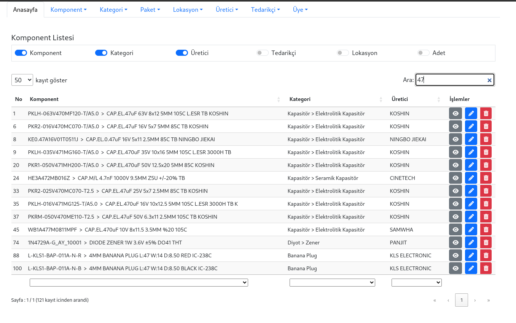Open the Tedarikçi navigation menu
The width and height of the screenshot is (516, 323).
(x=265, y=9)
